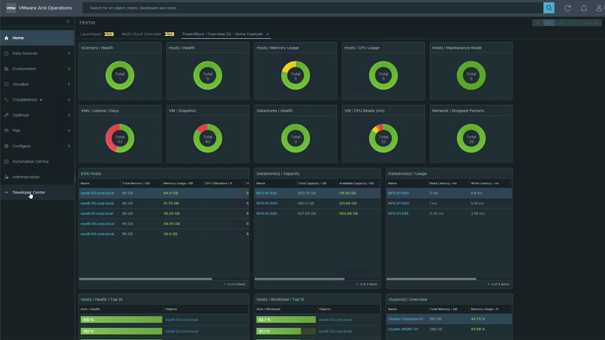Open the user account menu icon
The height and width of the screenshot is (340, 605).
[600, 8]
